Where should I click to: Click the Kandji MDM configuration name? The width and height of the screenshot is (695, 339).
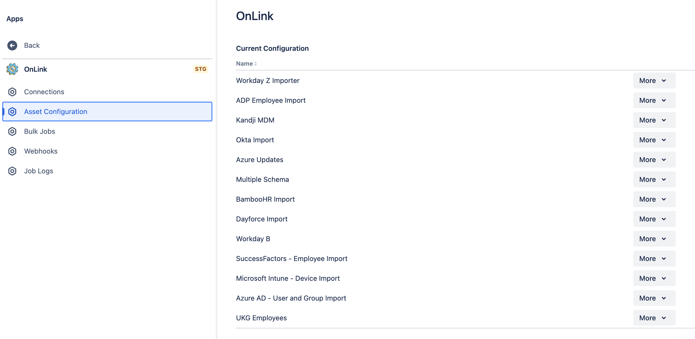[255, 120]
